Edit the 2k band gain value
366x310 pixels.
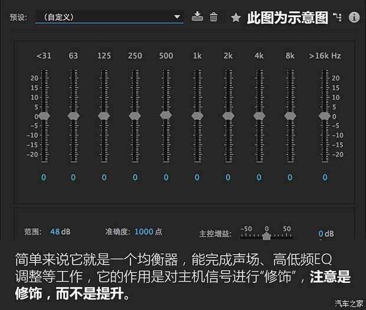228,177
